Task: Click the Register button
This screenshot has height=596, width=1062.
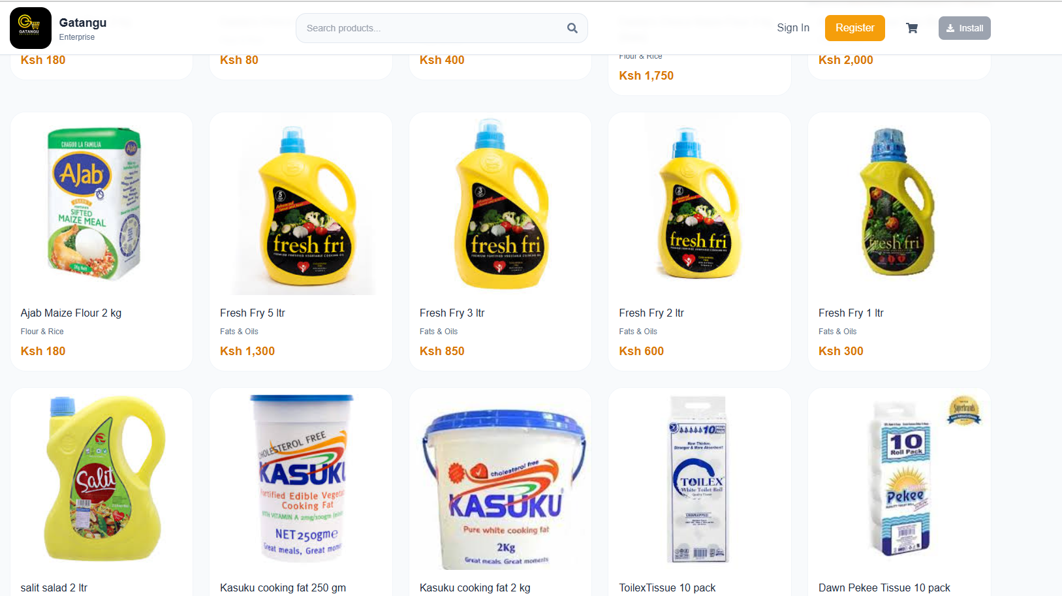Action: point(854,28)
